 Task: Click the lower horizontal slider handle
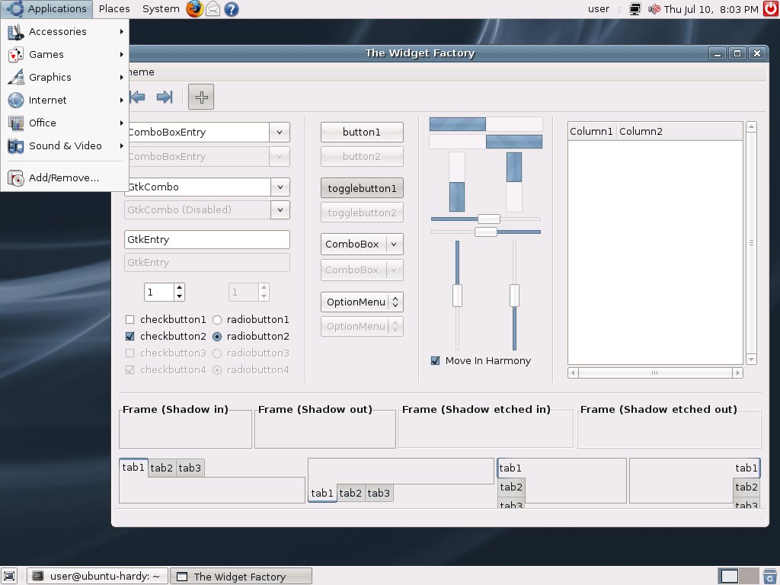(485, 232)
